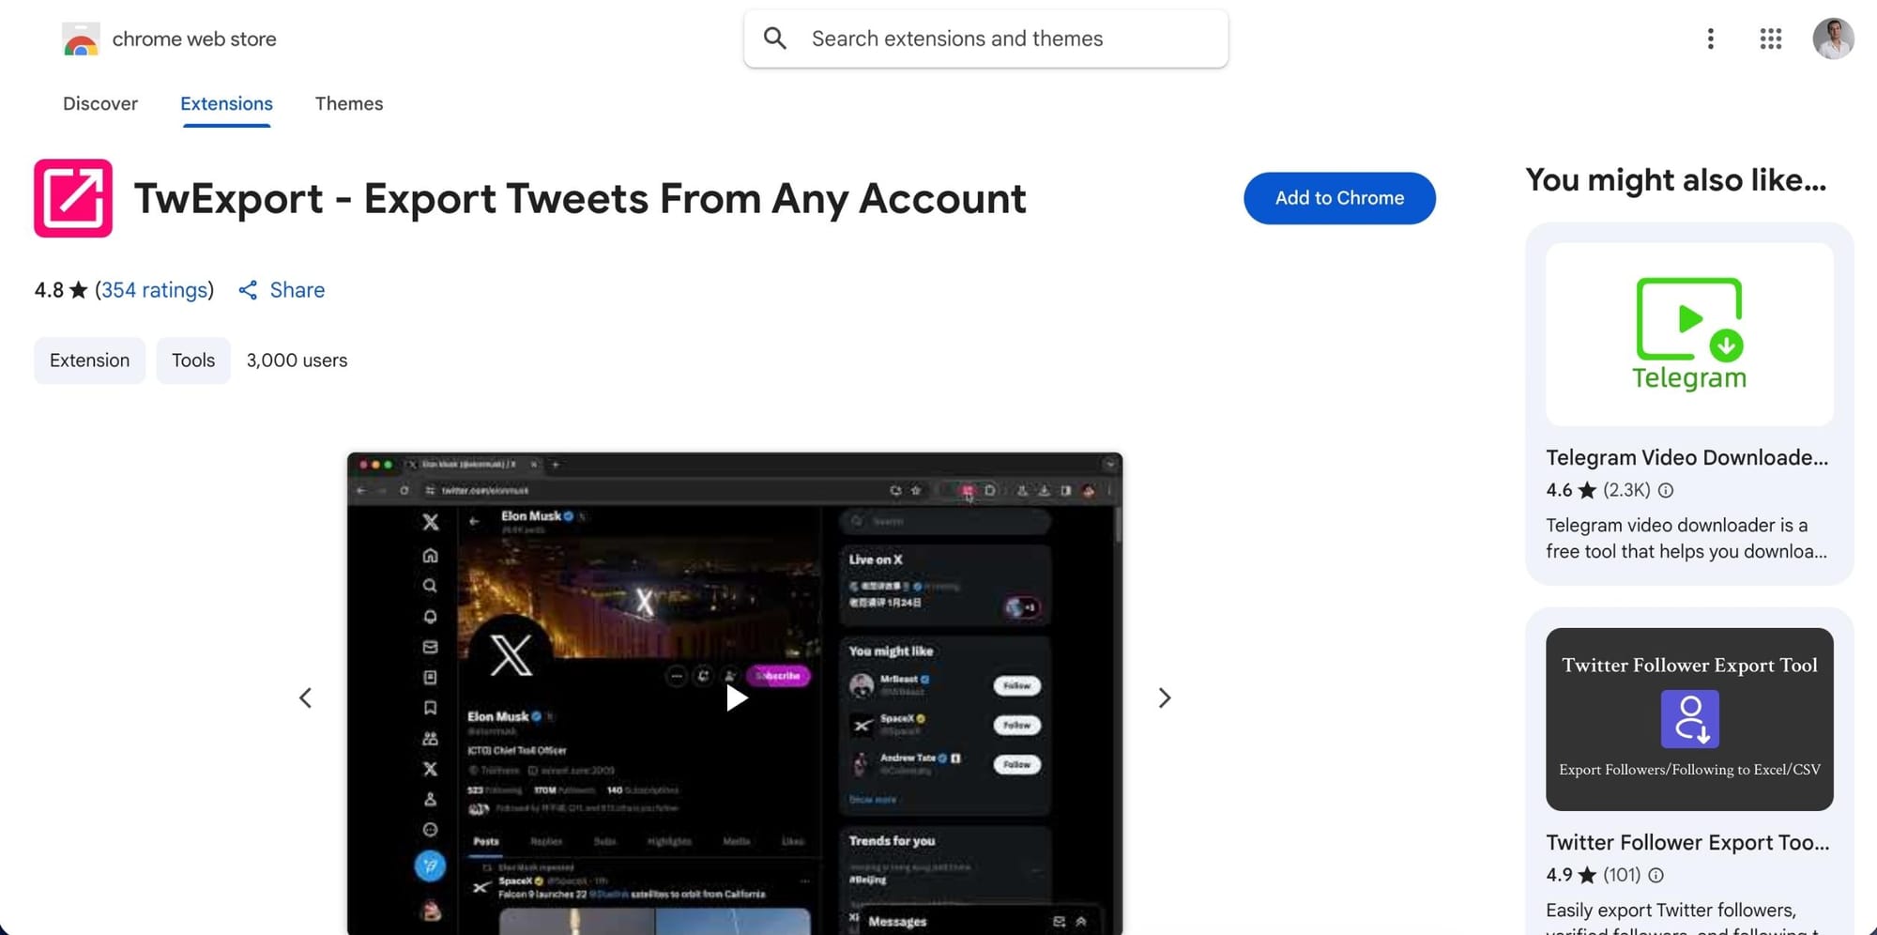Select the Extension category chip
This screenshot has width=1877, height=935.
click(x=89, y=360)
